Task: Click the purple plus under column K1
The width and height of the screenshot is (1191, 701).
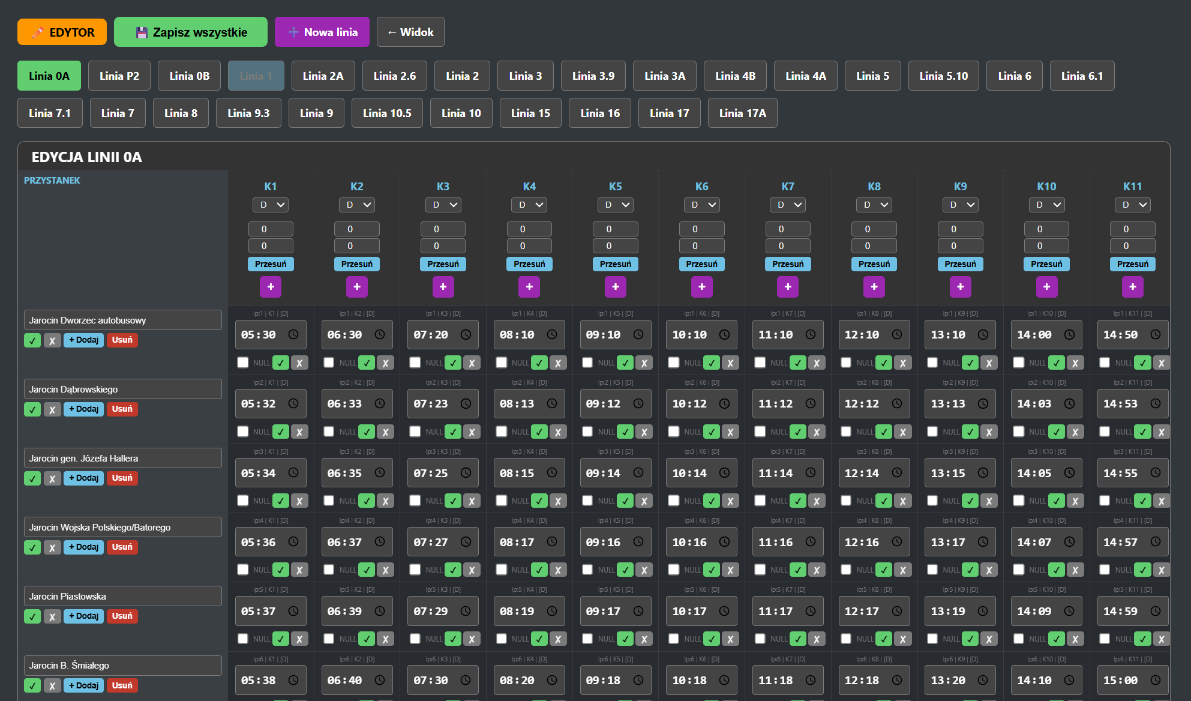Action: [271, 287]
